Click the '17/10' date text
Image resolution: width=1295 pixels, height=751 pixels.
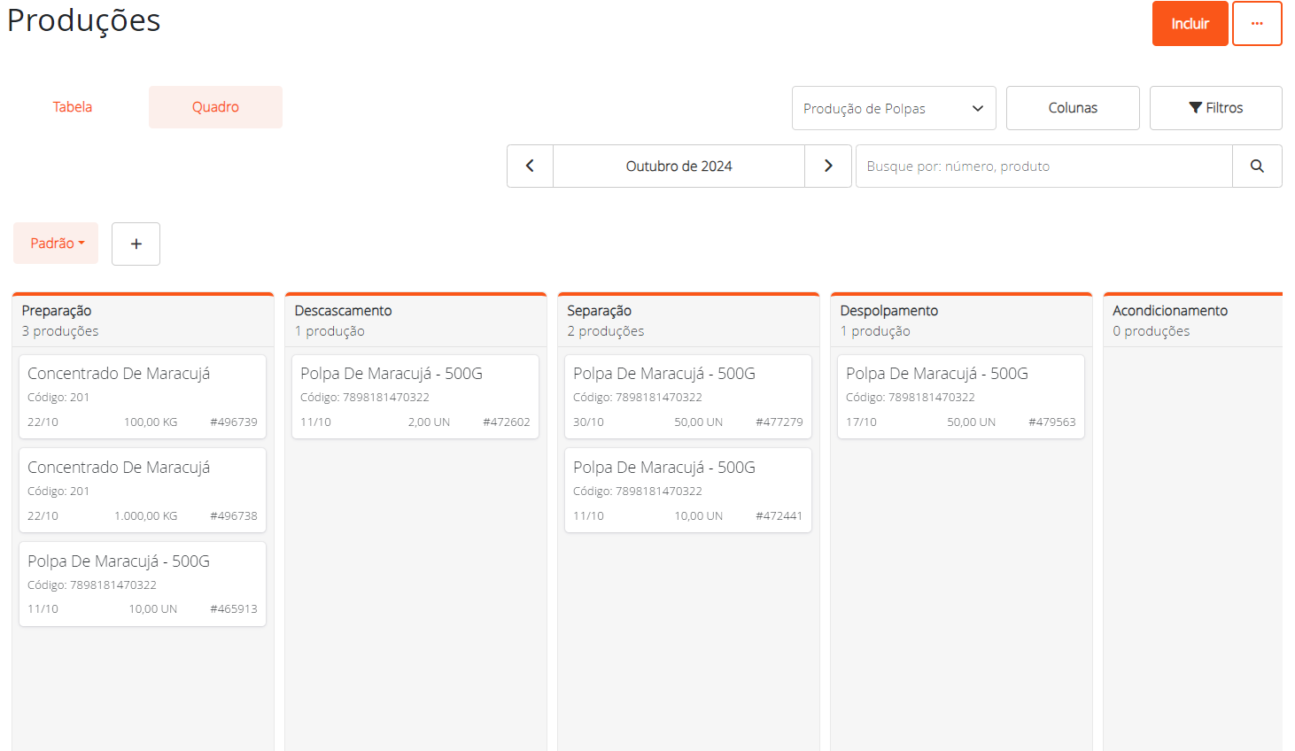point(861,422)
